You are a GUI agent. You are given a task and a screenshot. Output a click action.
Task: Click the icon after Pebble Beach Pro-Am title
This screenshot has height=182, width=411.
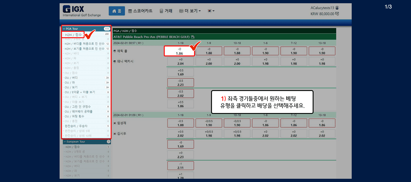[x=193, y=37]
